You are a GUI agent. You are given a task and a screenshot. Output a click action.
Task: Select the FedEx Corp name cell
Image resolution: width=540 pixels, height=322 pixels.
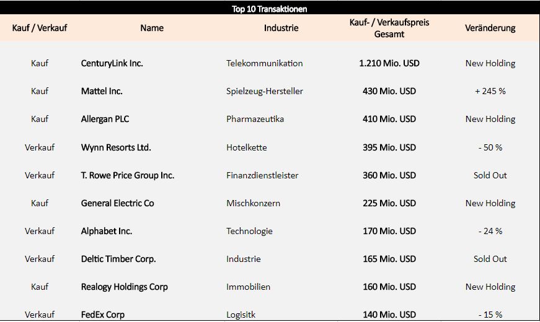coord(103,315)
